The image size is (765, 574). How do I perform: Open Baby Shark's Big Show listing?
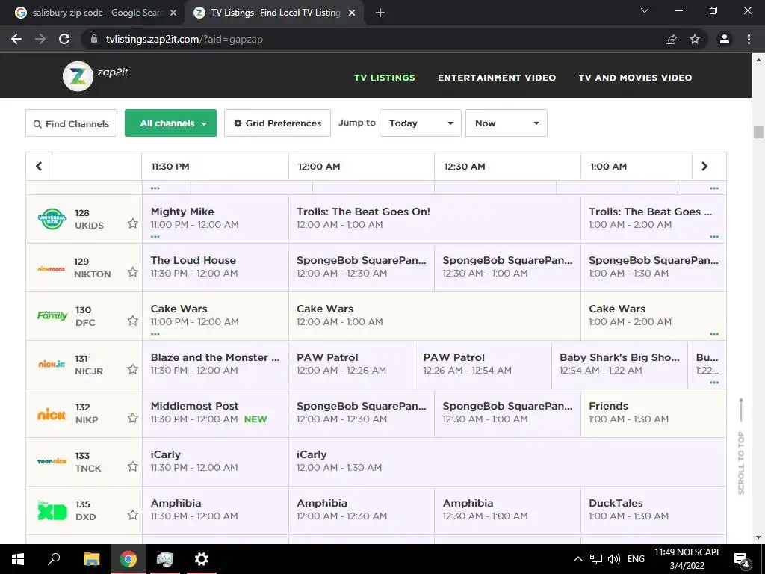click(x=619, y=364)
